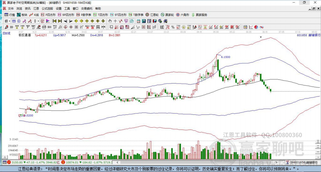321x172 pixels.
Task: Open the 工具 menu
Action: click(67, 8)
